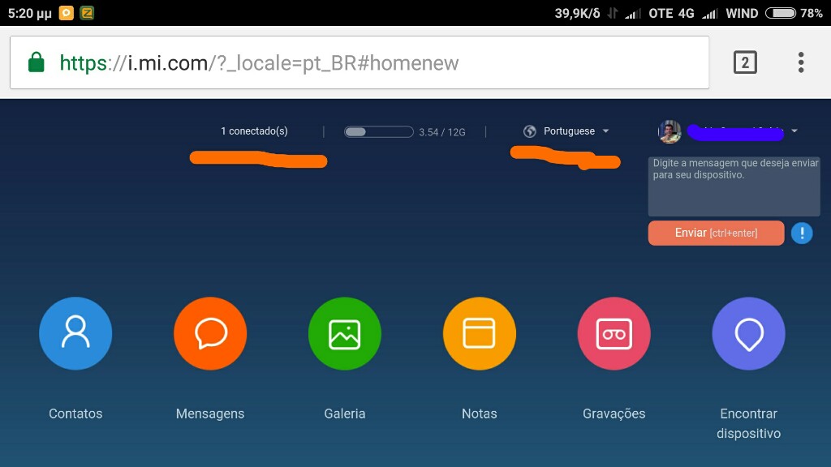Click the Encontrar dispositivo label
Viewport: 831px width, 467px height.
point(749,423)
